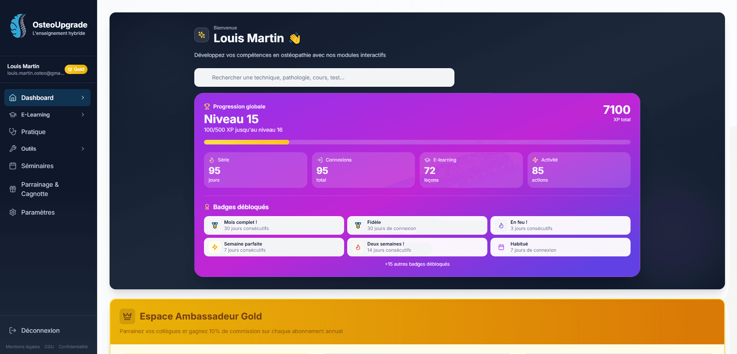Click the OsteoUpgrade spine logo
Viewport: 737px width, 354px height.
pos(18,26)
